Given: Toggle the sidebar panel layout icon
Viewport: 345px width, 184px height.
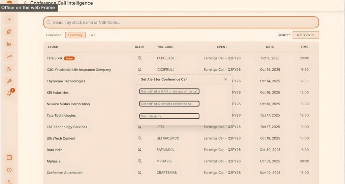Looking at the screenshot, I should (9, 157).
